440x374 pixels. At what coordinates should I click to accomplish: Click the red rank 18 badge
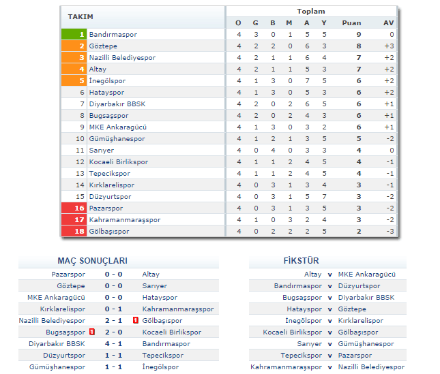point(74,231)
